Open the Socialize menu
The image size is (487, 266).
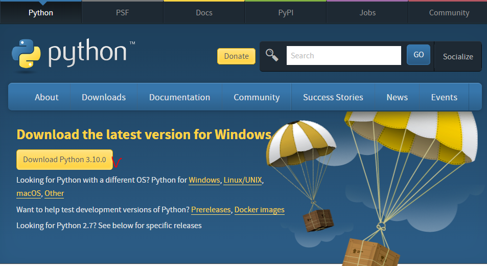click(x=458, y=57)
